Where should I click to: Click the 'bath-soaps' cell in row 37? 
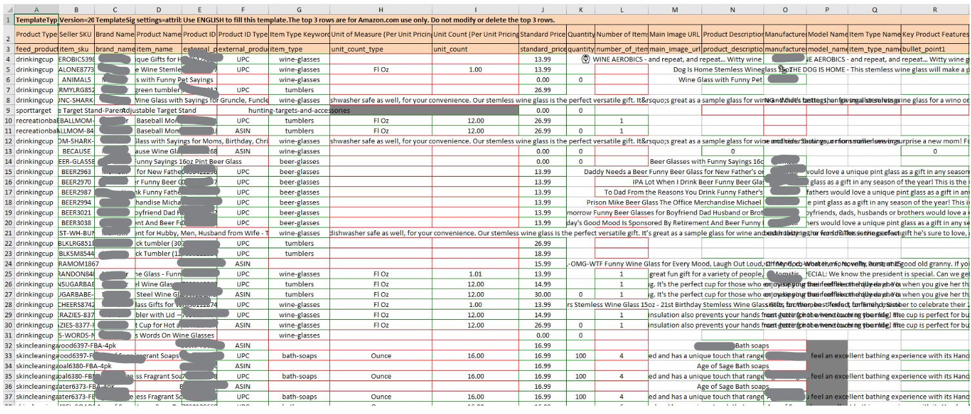(x=299, y=397)
